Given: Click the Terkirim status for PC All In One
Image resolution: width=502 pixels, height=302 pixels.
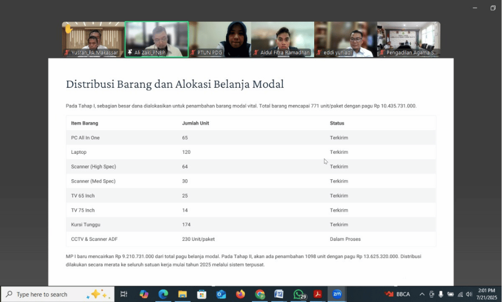Looking at the screenshot, I should click(339, 138).
